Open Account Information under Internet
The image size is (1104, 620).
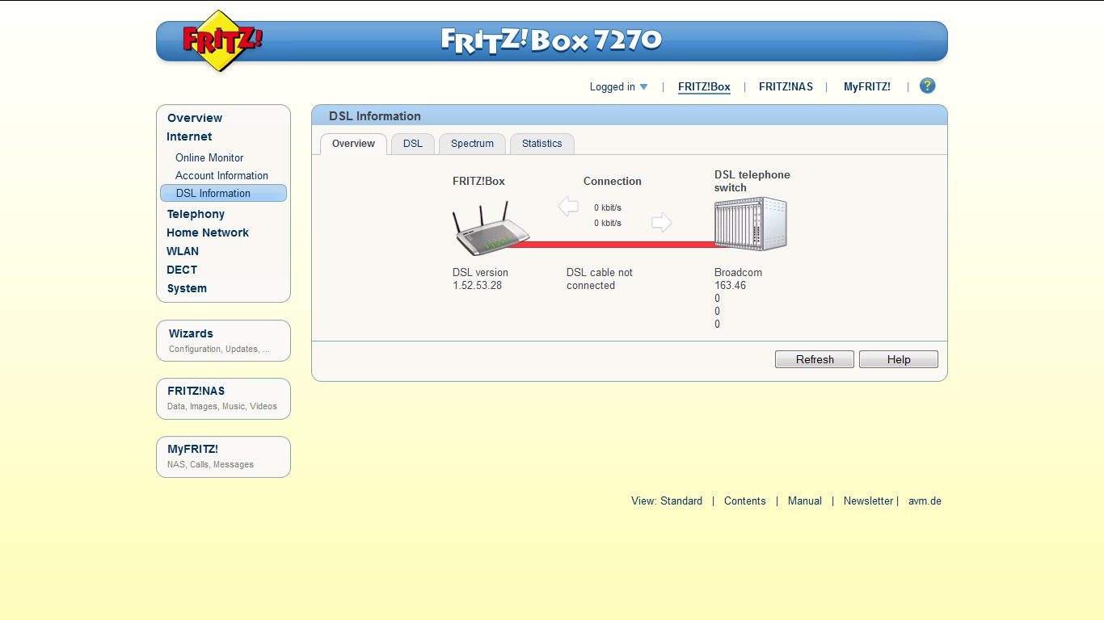pyautogui.click(x=221, y=176)
